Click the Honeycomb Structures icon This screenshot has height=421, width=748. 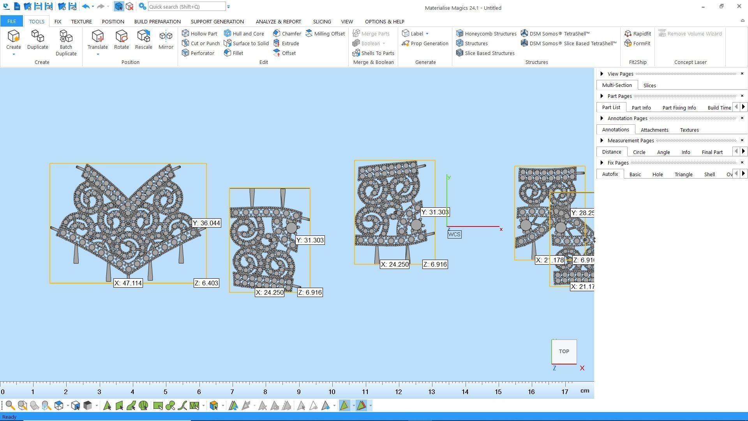pyautogui.click(x=460, y=34)
